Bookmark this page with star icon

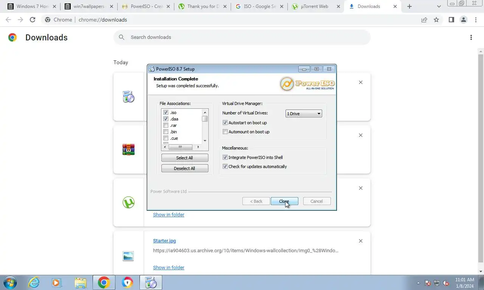436,20
